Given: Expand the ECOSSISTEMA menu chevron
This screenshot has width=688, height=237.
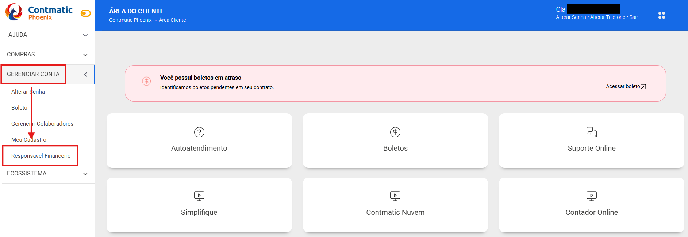Looking at the screenshot, I should click(x=85, y=174).
